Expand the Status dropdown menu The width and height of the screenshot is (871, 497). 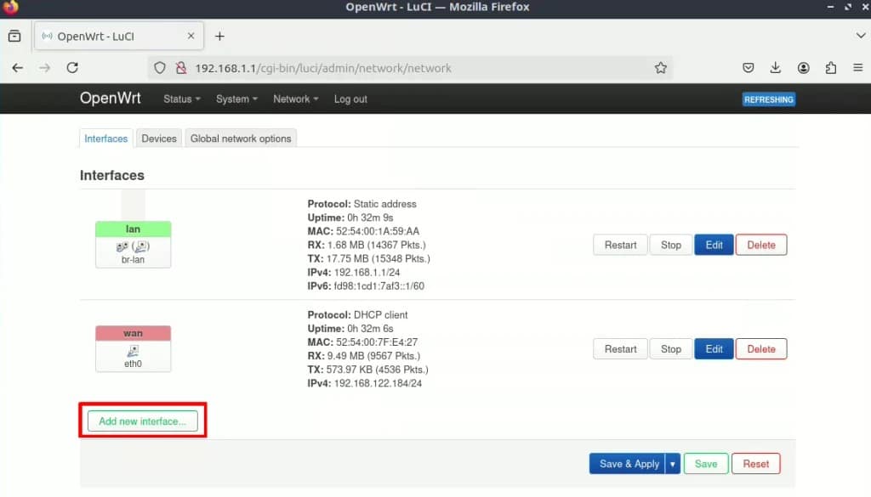tap(182, 99)
